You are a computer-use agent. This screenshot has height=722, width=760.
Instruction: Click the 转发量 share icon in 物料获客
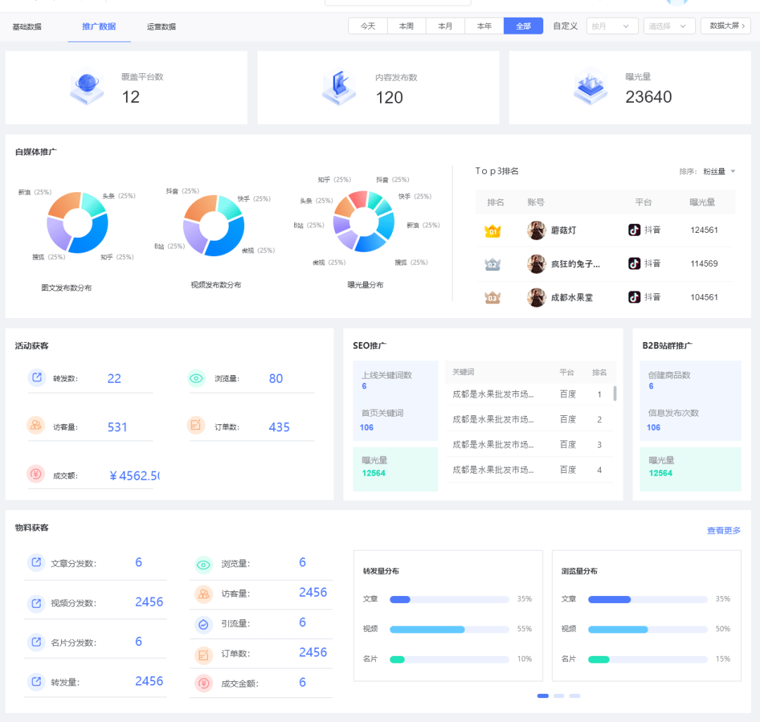coord(36,681)
